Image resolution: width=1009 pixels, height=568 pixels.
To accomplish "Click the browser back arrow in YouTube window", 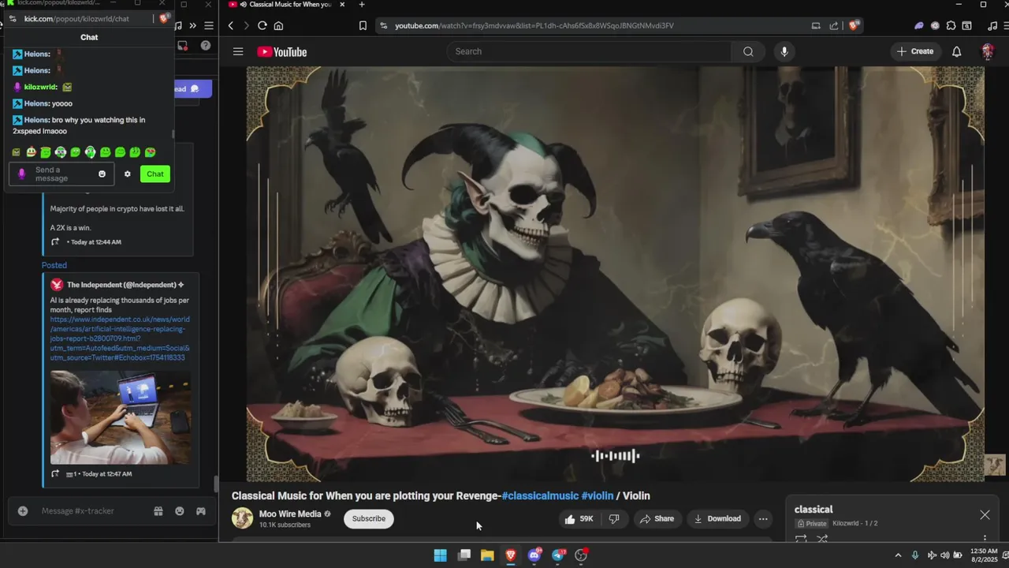I will [231, 26].
